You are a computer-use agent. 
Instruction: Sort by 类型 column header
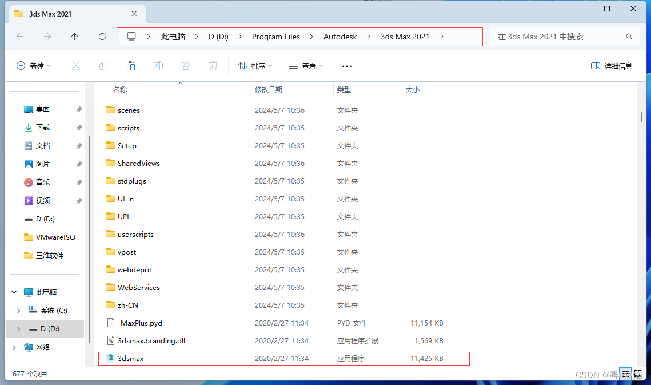point(344,89)
